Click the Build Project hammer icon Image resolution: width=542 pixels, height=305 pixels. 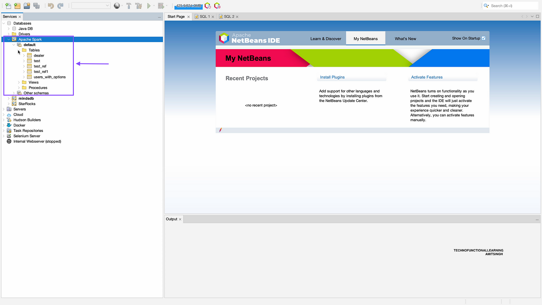click(129, 6)
